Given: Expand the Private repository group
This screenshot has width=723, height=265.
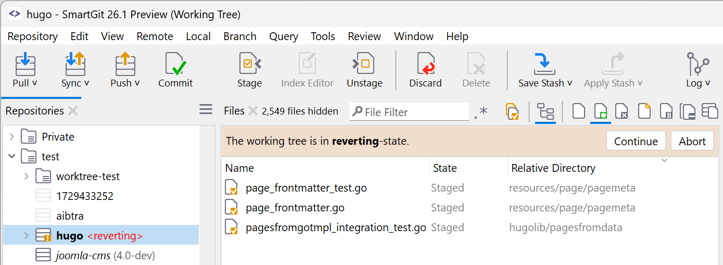Looking at the screenshot, I should coord(12,137).
